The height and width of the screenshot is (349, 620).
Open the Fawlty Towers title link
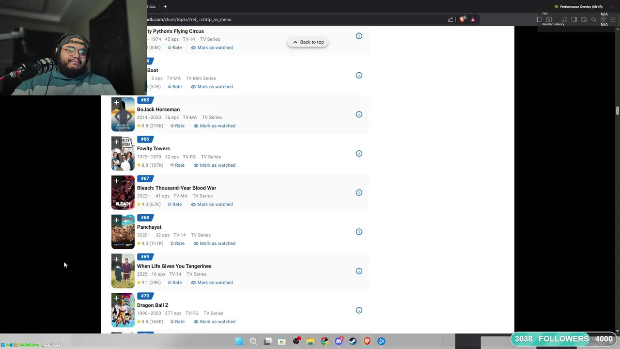click(x=154, y=149)
